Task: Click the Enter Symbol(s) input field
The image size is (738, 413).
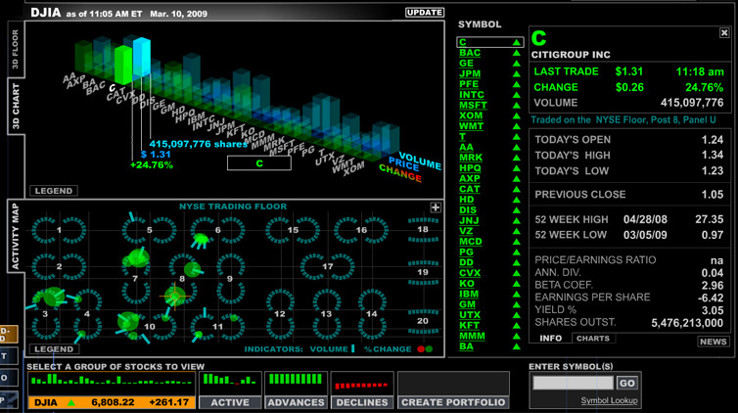Action: [x=573, y=384]
